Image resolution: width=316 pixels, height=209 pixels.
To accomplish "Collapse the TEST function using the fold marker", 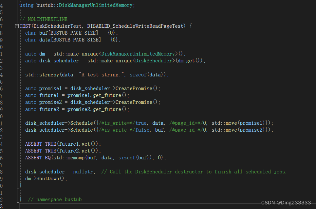I will coord(17,25).
